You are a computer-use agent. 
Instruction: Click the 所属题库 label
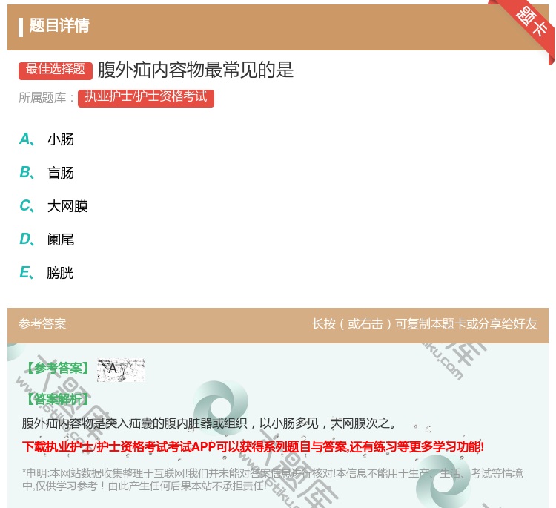tap(47, 98)
